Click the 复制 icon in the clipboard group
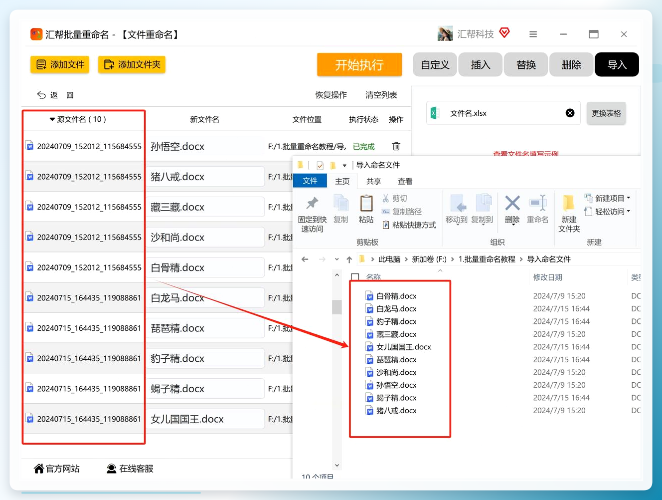The width and height of the screenshot is (662, 500). (x=341, y=204)
